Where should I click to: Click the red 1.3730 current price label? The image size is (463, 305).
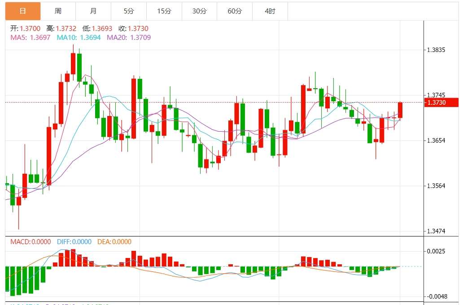[441, 103]
